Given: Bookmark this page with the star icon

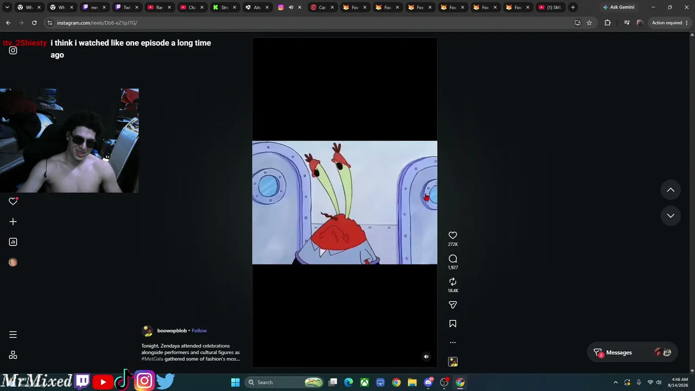Looking at the screenshot, I should (x=589, y=23).
